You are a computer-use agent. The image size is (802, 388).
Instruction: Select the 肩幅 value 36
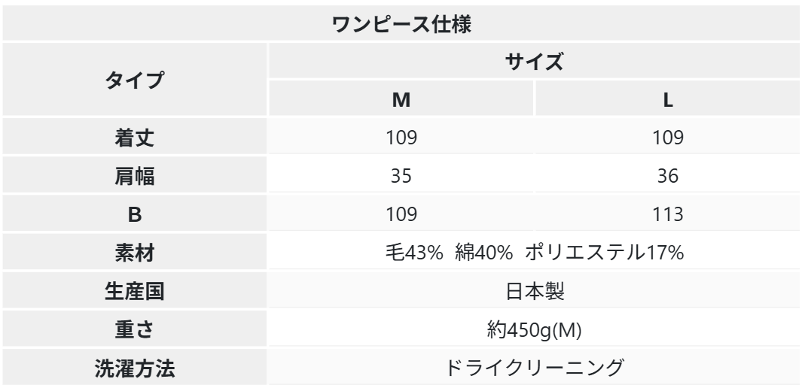667,176
